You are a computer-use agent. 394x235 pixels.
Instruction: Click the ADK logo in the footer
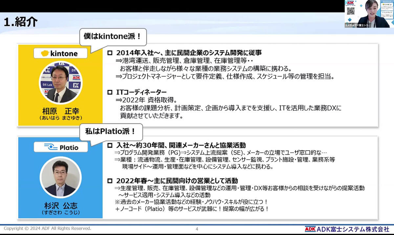point(310,229)
